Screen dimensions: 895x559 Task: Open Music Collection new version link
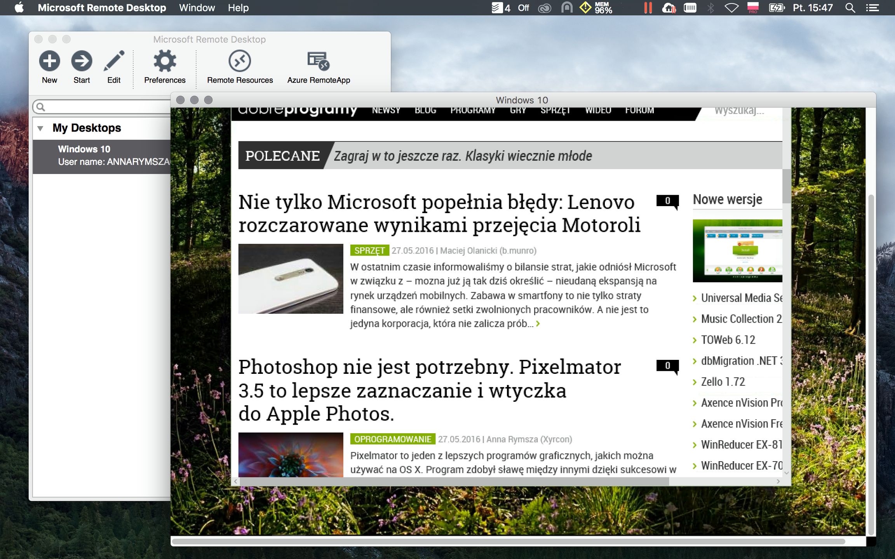click(741, 319)
